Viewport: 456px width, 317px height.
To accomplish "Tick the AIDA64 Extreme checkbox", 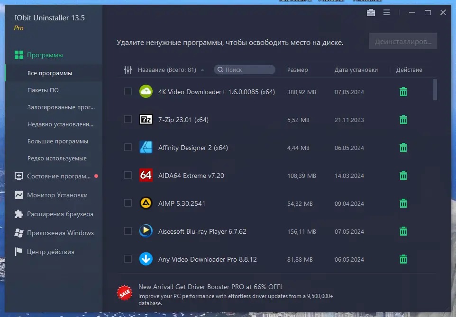I will coord(128,175).
